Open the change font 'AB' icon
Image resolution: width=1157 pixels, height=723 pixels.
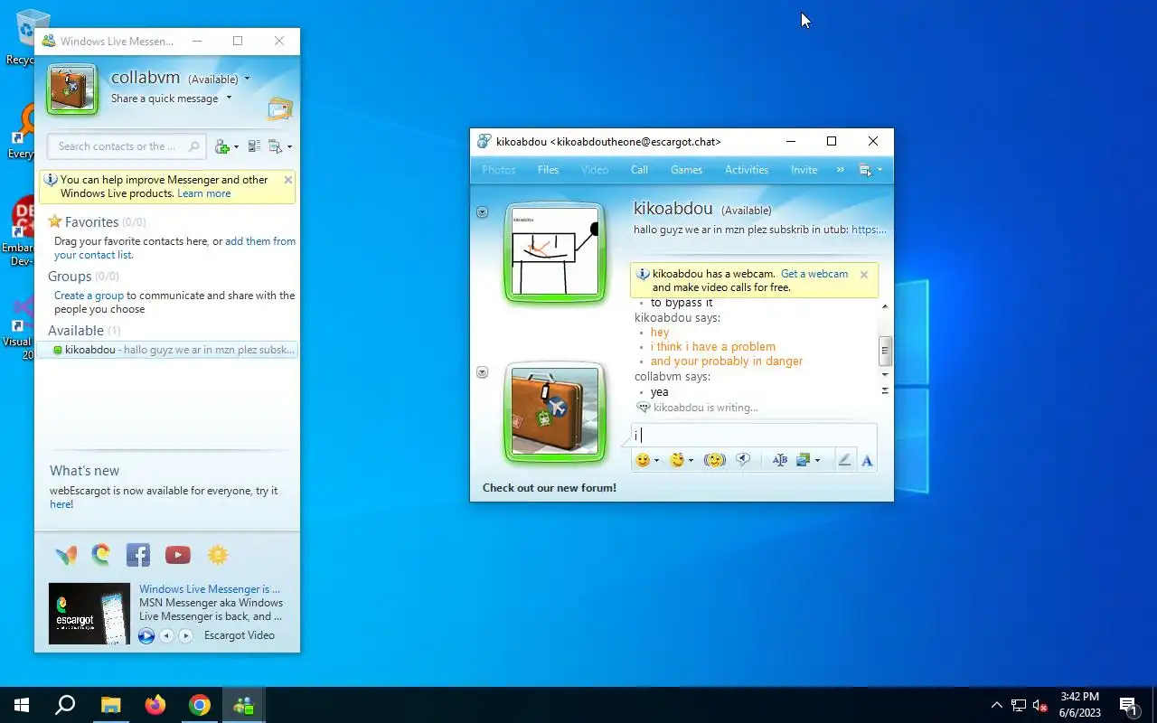point(779,460)
